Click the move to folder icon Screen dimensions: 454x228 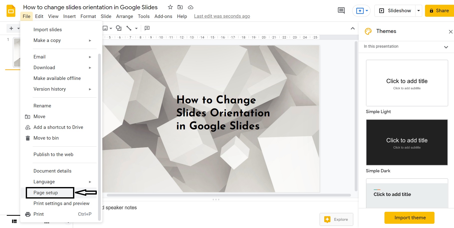[180, 7]
